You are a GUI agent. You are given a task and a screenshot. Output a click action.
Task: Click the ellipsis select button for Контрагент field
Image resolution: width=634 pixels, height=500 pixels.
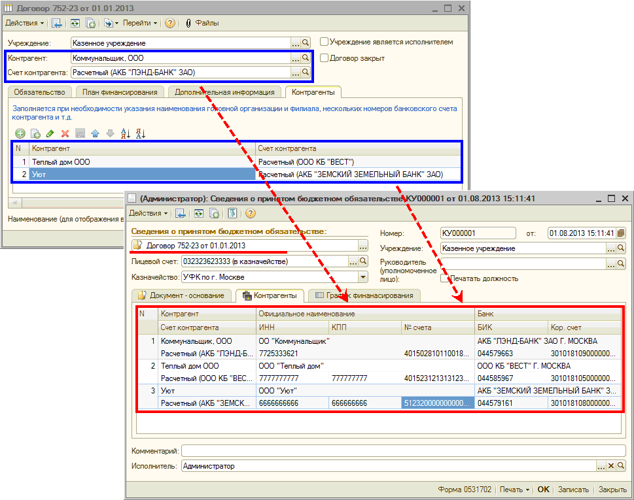tap(296, 58)
